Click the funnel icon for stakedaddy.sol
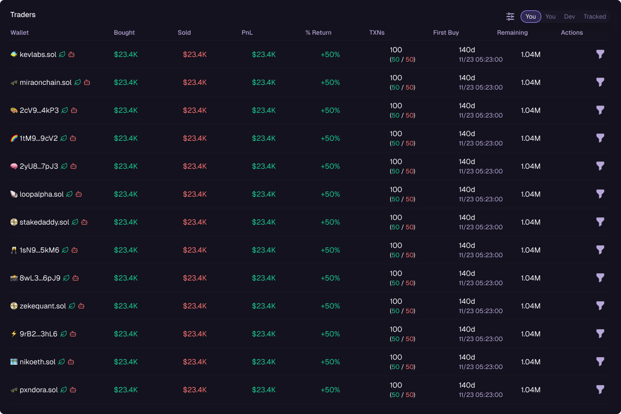 pos(600,222)
